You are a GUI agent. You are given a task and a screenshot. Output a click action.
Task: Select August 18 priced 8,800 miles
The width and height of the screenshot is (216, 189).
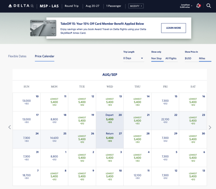(54, 120)
